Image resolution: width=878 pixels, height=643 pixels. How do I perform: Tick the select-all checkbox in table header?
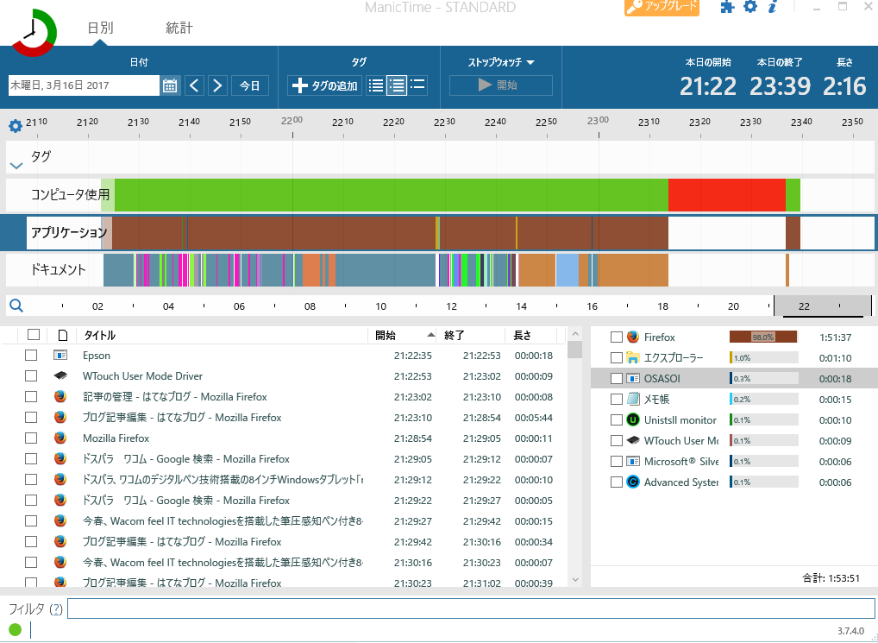(x=34, y=334)
